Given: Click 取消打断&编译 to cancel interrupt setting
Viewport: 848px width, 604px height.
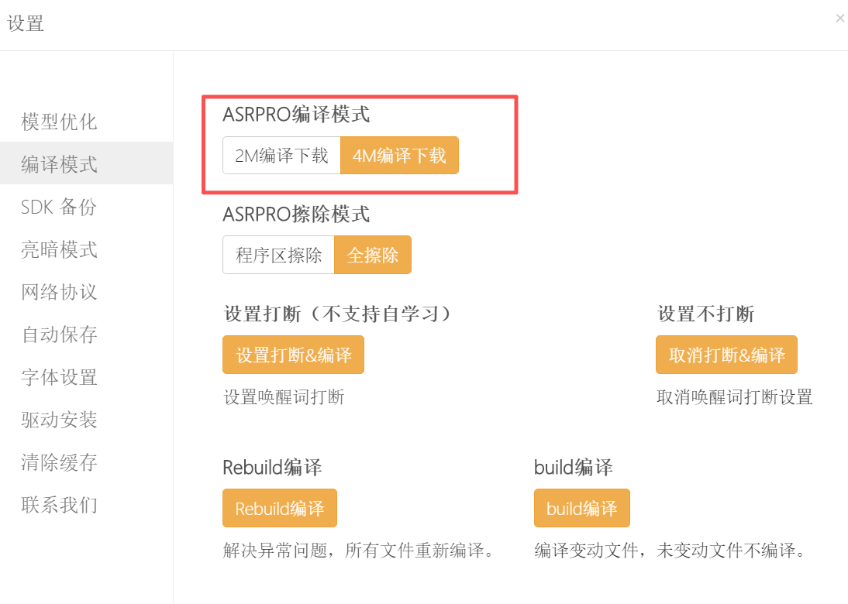Looking at the screenshot, I should click(726, 354).
